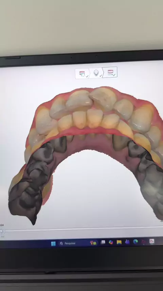The height and width of the screenshot is (291, 163).
Task: Open the red-white app icon at taskbar end
Action: (152, 241)
